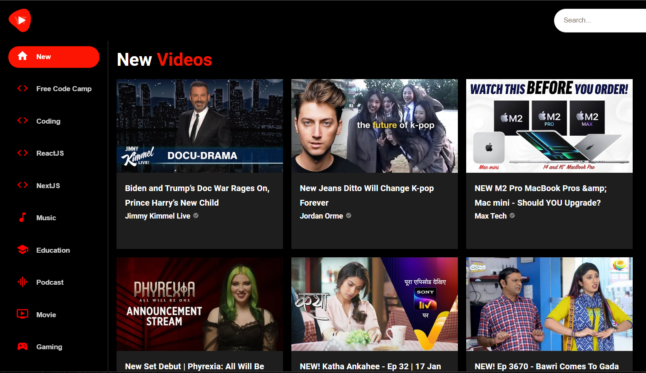Visit the Max Tech channel
The width and height of the screenshot is (646, 373).
coord(491,216)
